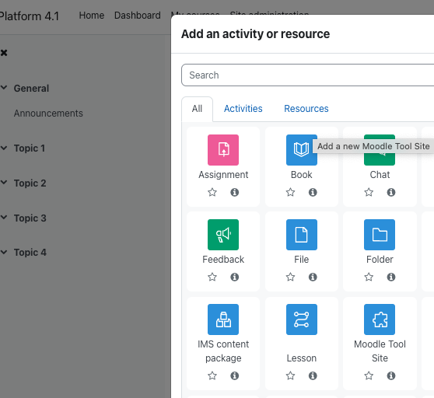The width and height of the screenshot is (434, 398).
Task: Collapse the Topic 3 chevron
Action: 4,218
